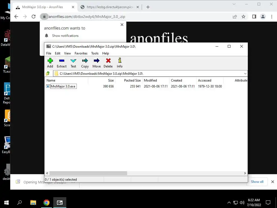
Task: Close the downloads bar in Chrome
Action: (x=273, y=182)
